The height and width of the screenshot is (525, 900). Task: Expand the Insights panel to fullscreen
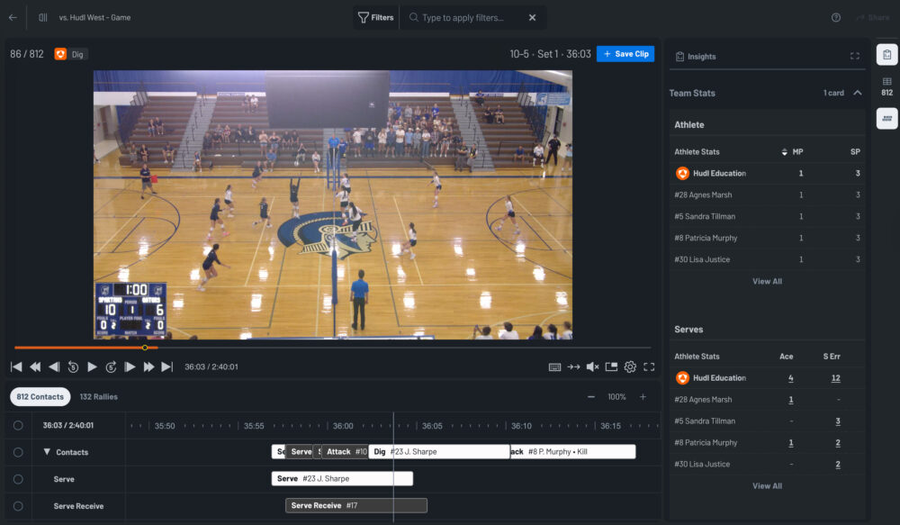coord(854,56)
